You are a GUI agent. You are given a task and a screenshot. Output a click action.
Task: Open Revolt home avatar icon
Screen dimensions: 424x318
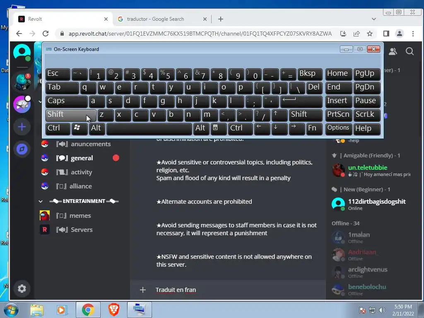22,52
